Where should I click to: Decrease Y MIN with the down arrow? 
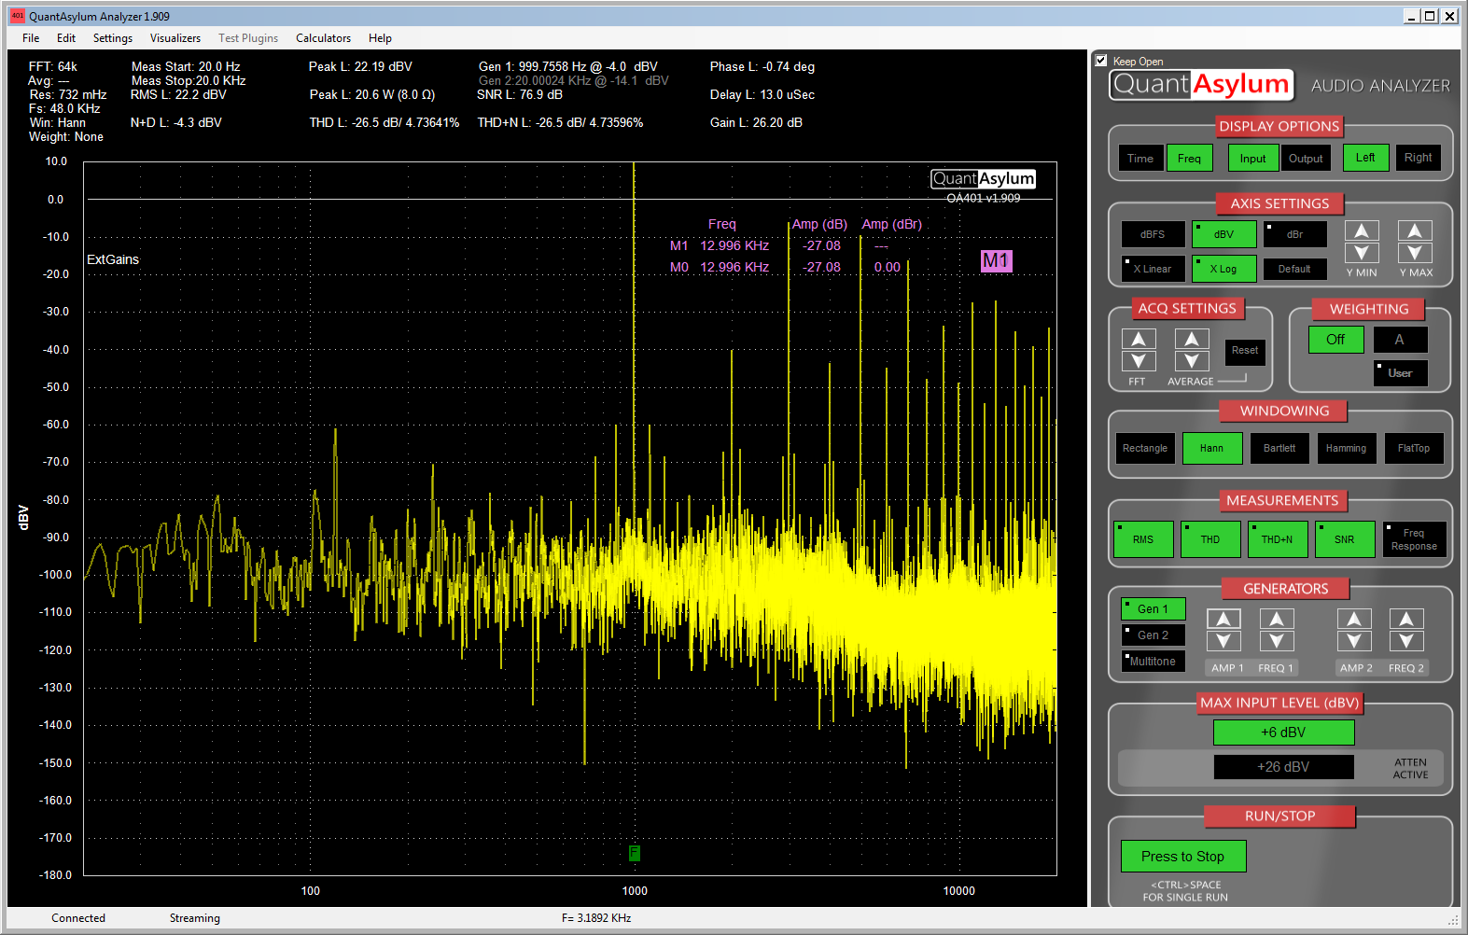pos(1362,253)
